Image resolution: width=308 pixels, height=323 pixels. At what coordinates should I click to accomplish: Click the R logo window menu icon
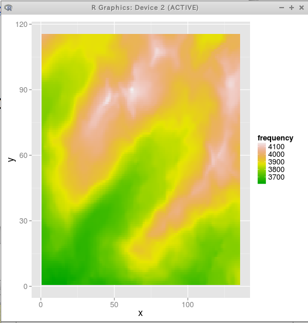(8, 8)
